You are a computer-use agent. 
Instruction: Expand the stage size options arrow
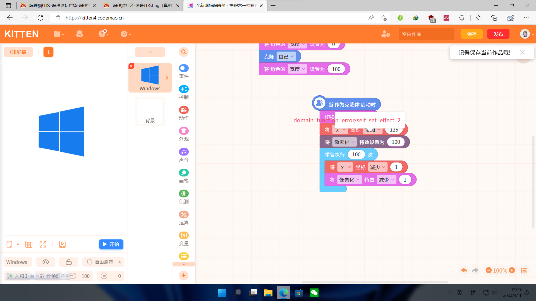point(18,244)
